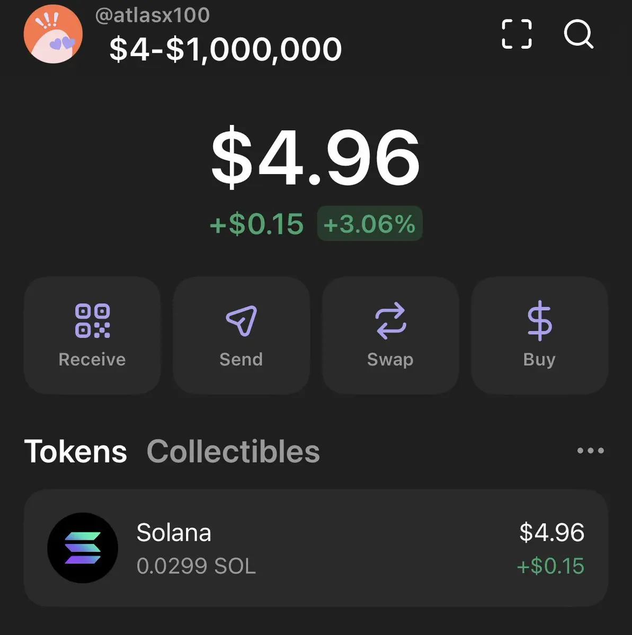Switch to the Collectibles tab
This screenshot has width=632, height=635.
click(233, 451)
